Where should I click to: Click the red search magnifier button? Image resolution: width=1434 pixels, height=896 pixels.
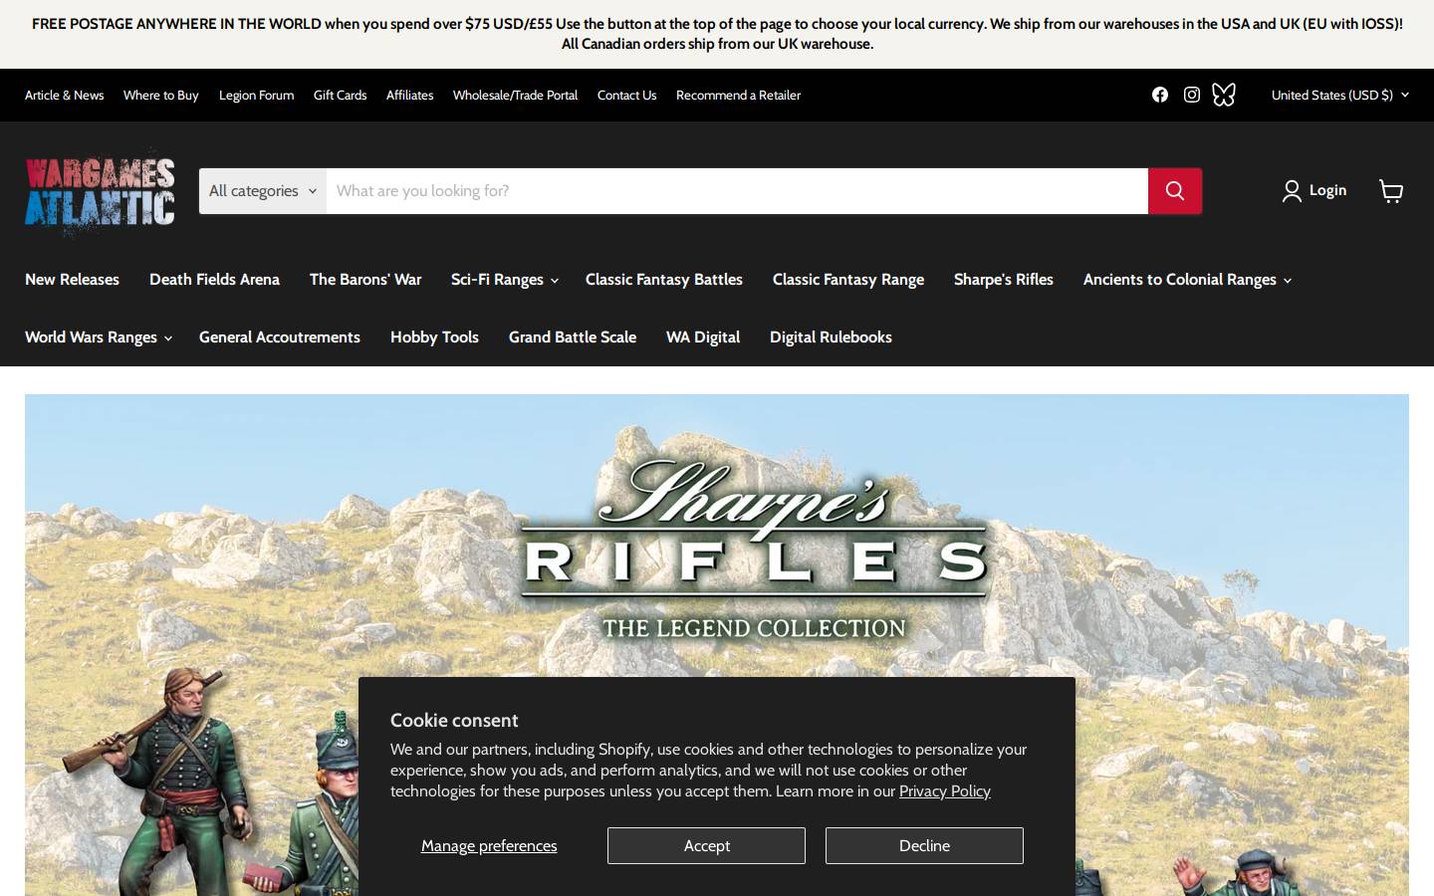click(x=1175, y=191)
